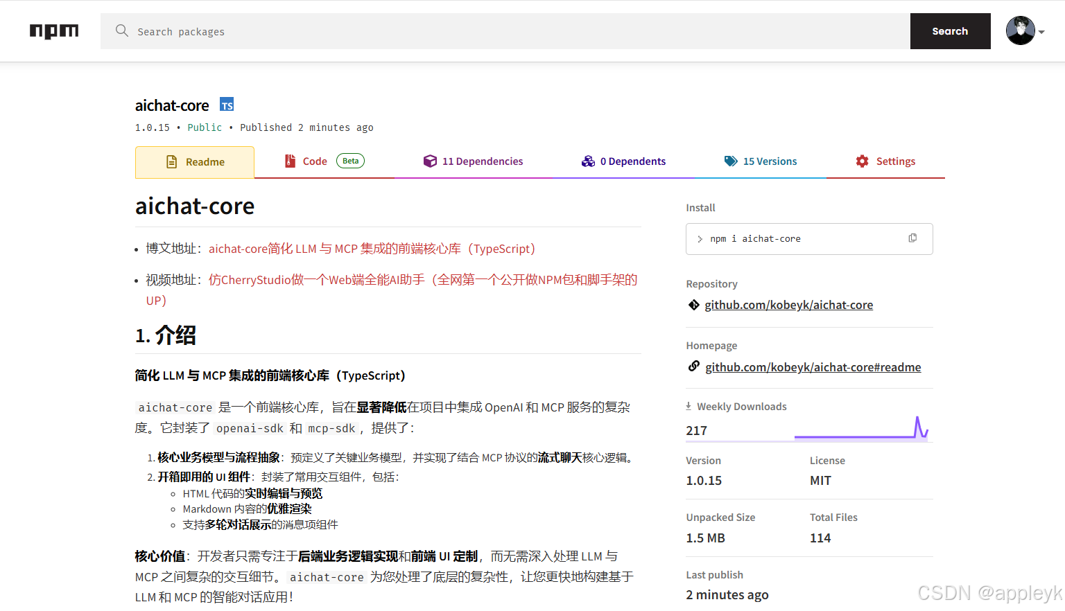Click Last publish 2 minutes ago value
Image resolution: width=1065 pixels, height=611 pixels.
(727, 594)
